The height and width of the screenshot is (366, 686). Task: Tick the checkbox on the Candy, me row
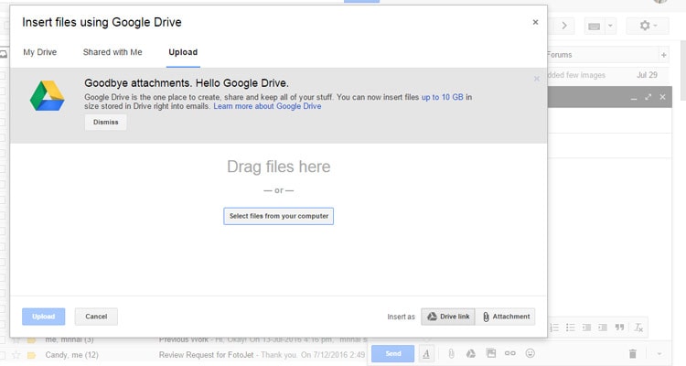[x=3, y=355]
